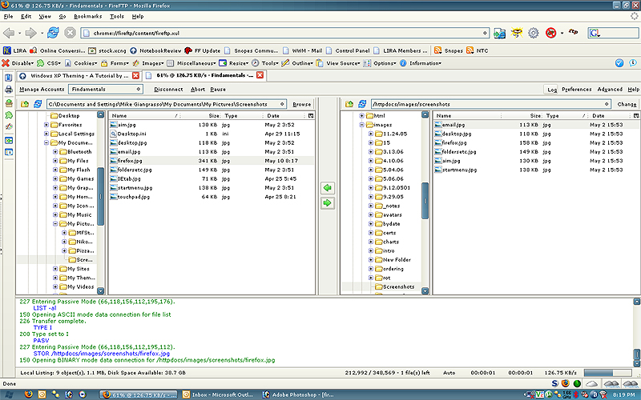641x400 pixels.
Task: Click the Reload page icon
Action: pyautogui.click(x=53, y=33)
